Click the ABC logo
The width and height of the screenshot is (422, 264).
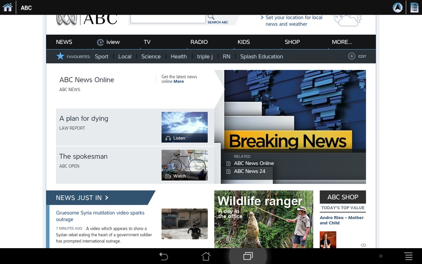[87, 19]
